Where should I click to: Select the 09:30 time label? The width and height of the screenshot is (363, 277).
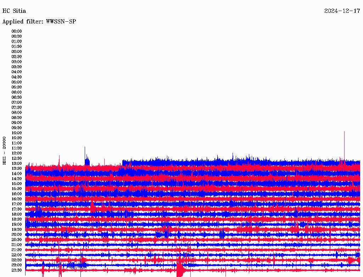(x=17, y=128)
